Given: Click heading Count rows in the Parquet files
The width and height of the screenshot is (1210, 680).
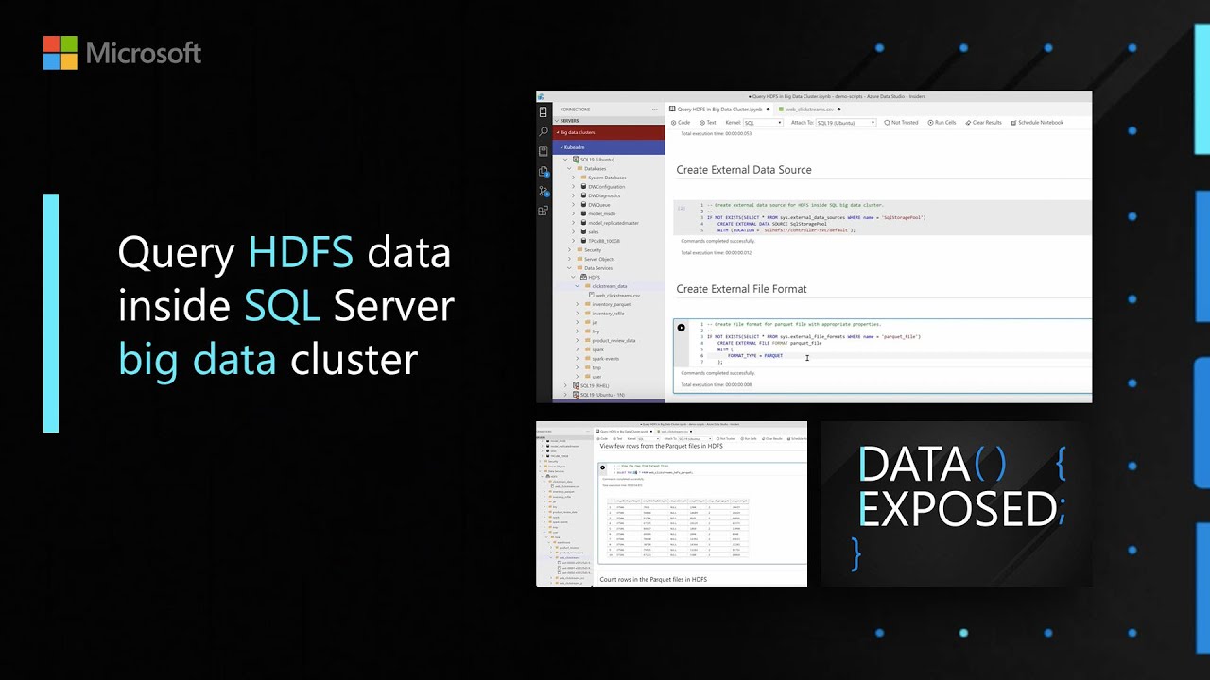Looking at the screenshot, I should coord(653,579).
